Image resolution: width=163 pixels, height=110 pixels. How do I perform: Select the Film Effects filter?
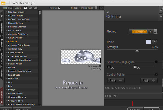[x=14, y=75]
